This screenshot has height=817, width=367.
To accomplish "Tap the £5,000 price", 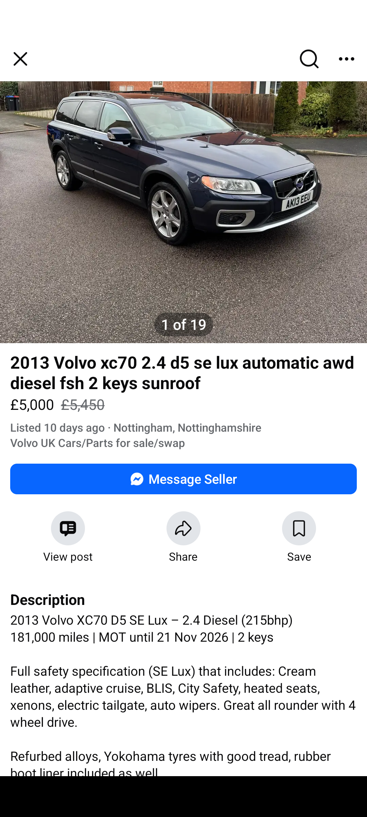I will [32, 405].
